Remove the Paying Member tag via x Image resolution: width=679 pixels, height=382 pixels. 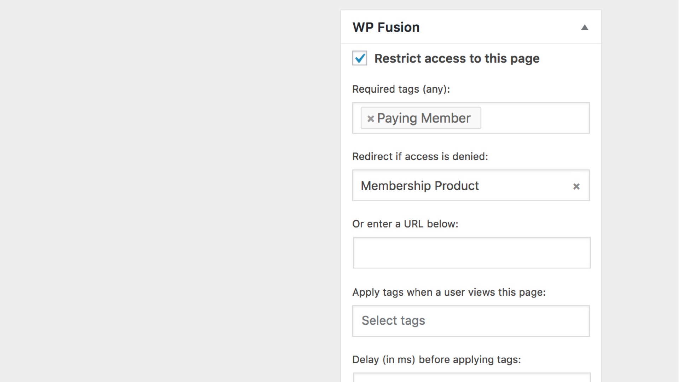(370, 118)
